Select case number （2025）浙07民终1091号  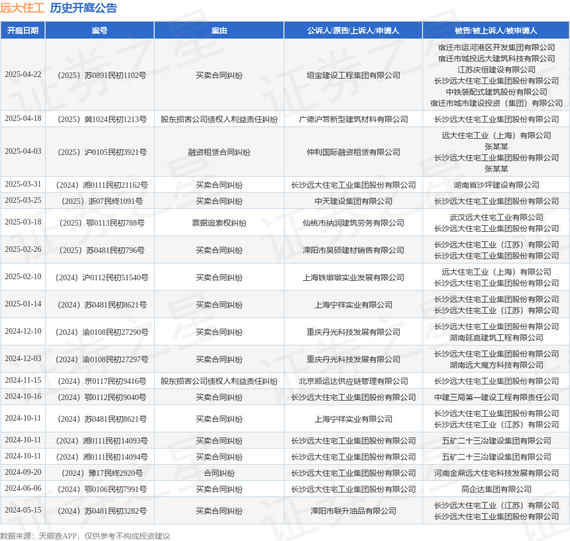[100, 201]
